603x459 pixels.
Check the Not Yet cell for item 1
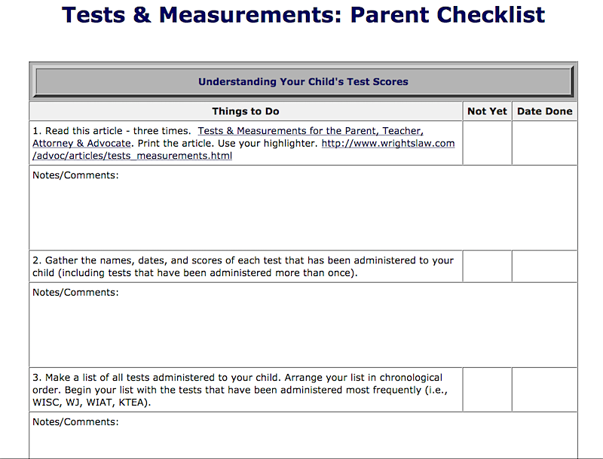487,143
